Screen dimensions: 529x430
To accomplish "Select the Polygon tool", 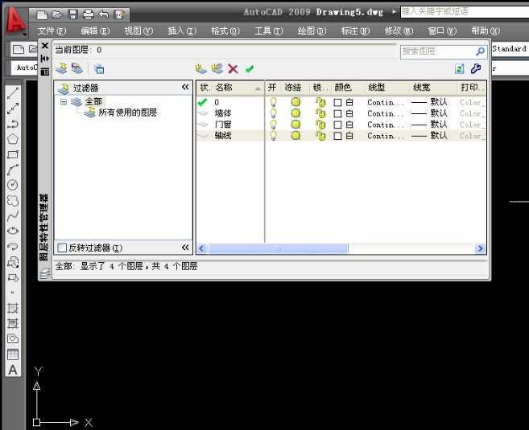I will coord(13,139).
